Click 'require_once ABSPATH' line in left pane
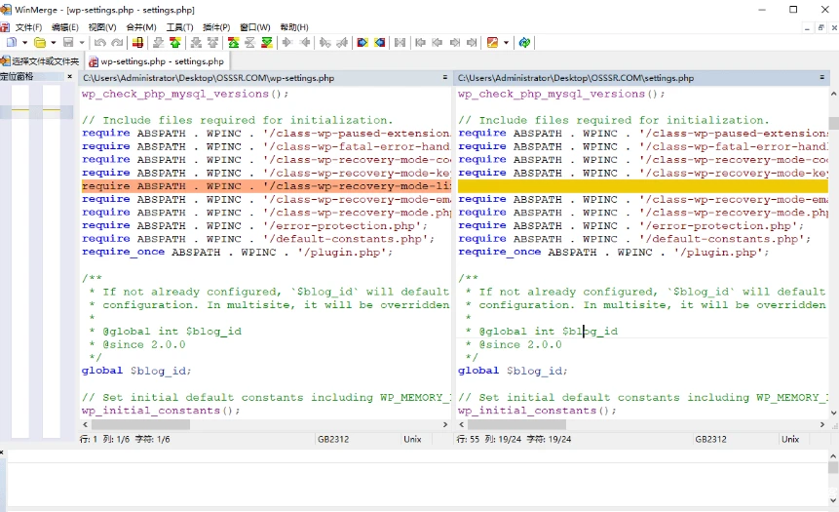Viewport: 839px width, 512px height. click(237, 253)
